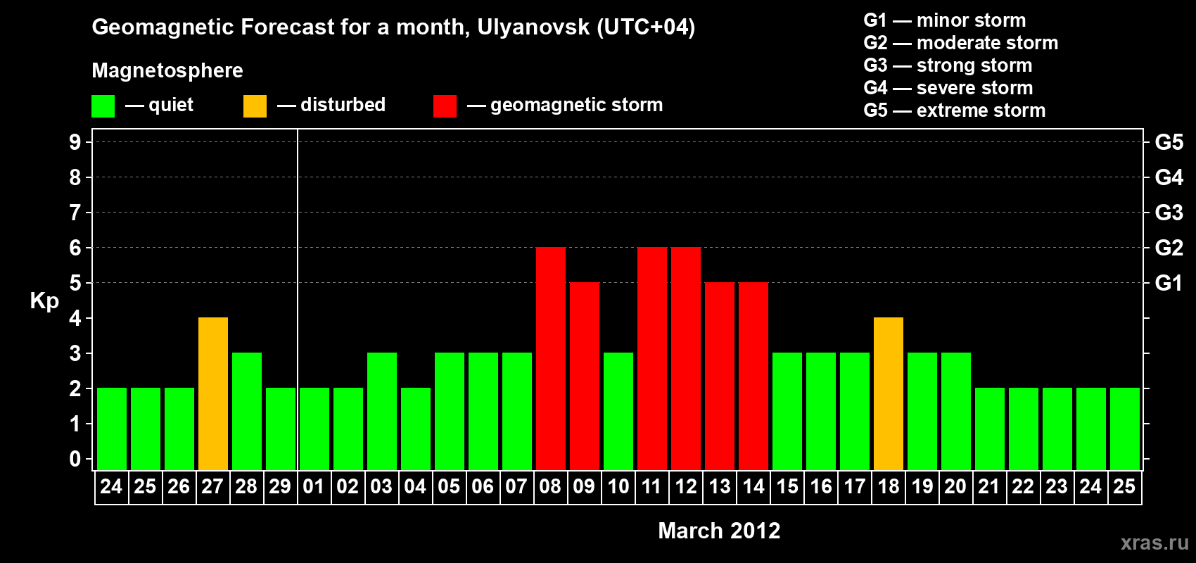1196x563 pixels.
Task: Select the green bar for March 15
Action: pos(787,411)
